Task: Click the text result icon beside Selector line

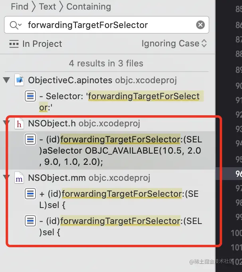Action: [30, 96]
